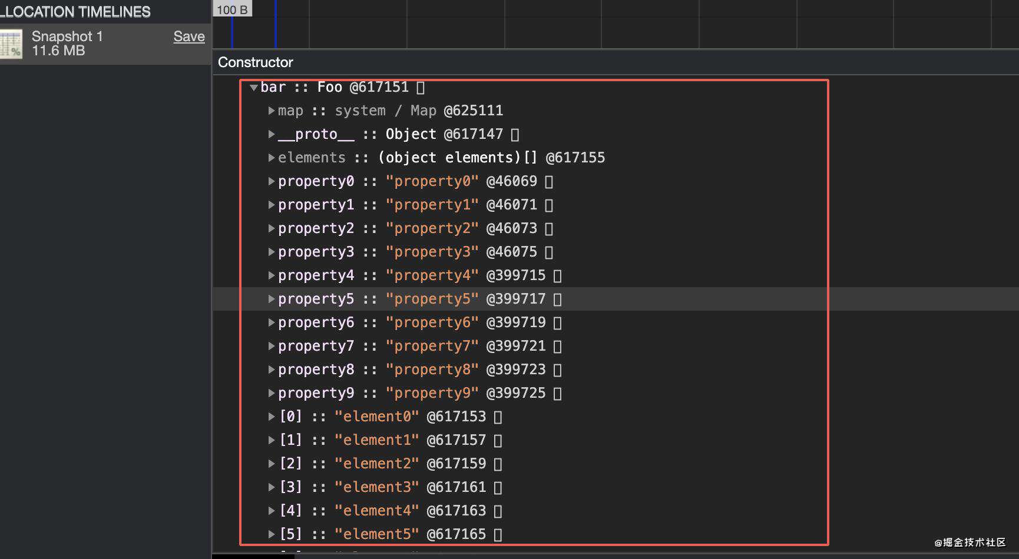Click the reveal icon after @46071

point(549,205)
